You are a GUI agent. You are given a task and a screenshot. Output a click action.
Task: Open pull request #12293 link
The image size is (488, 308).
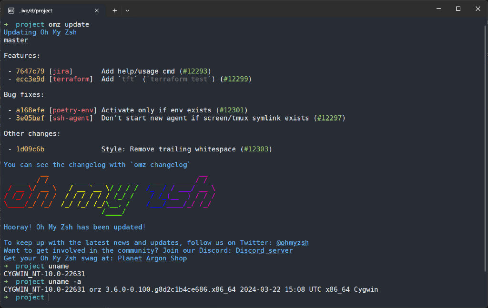point(195,71)
